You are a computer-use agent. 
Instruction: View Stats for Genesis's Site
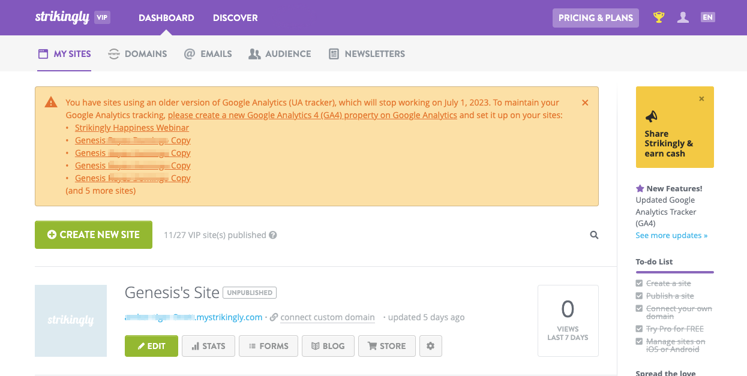point(208,346)
